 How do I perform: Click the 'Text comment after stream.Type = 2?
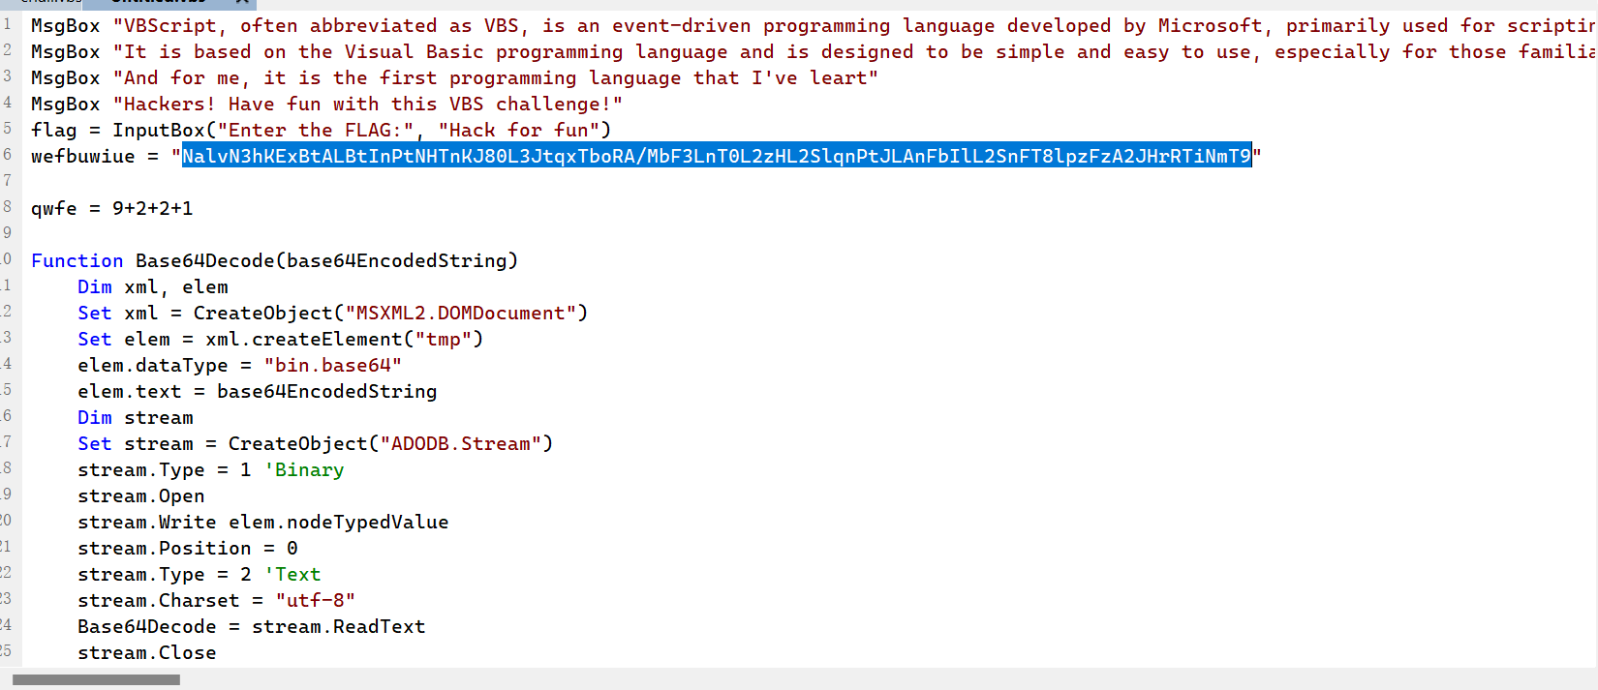pos(292,574)
